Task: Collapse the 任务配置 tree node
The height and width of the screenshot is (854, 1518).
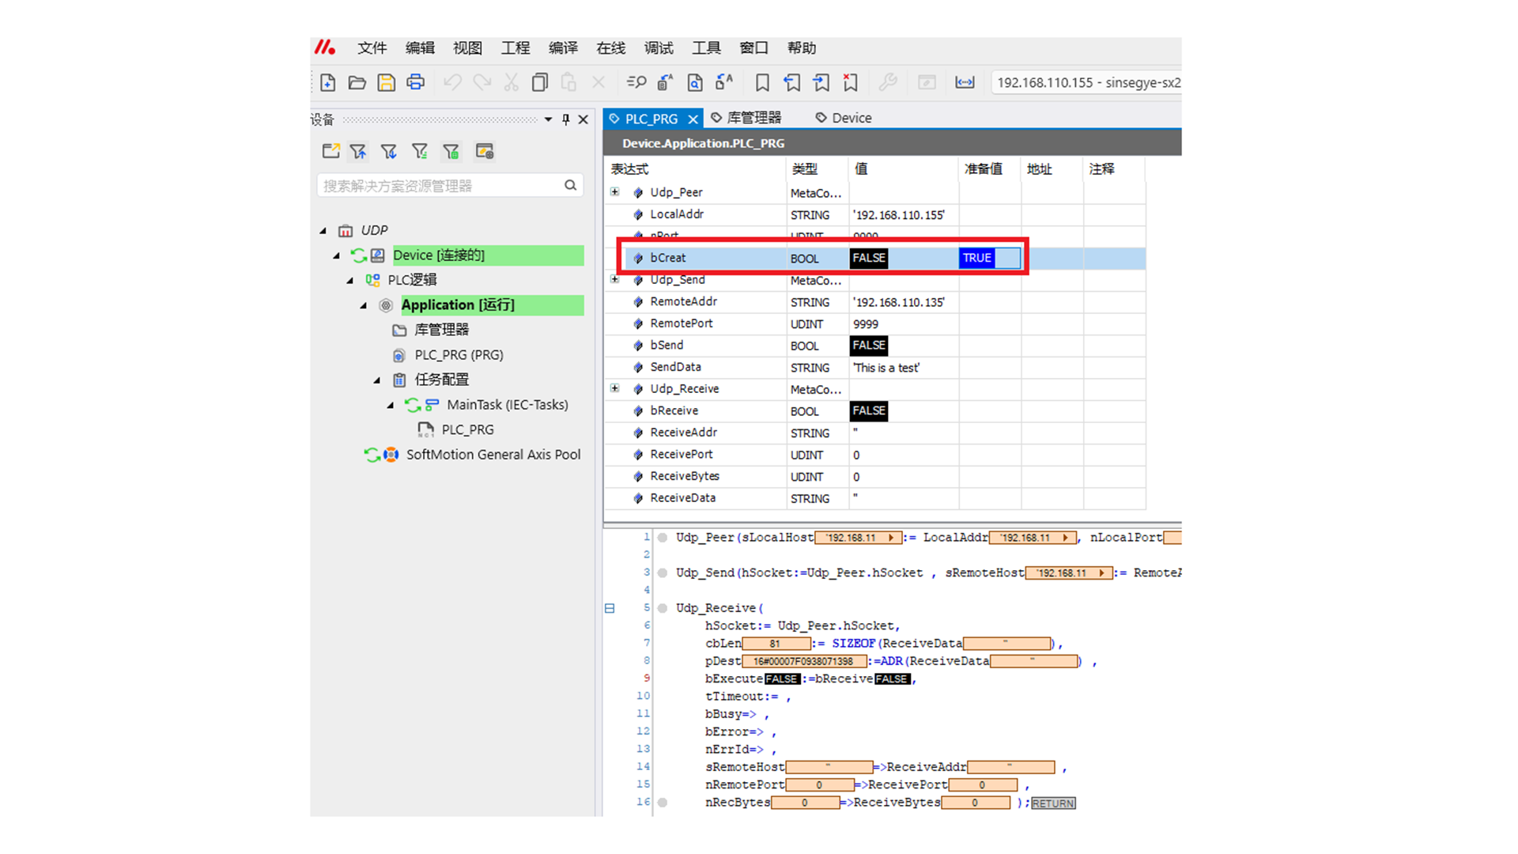Action: pos(377,380)
